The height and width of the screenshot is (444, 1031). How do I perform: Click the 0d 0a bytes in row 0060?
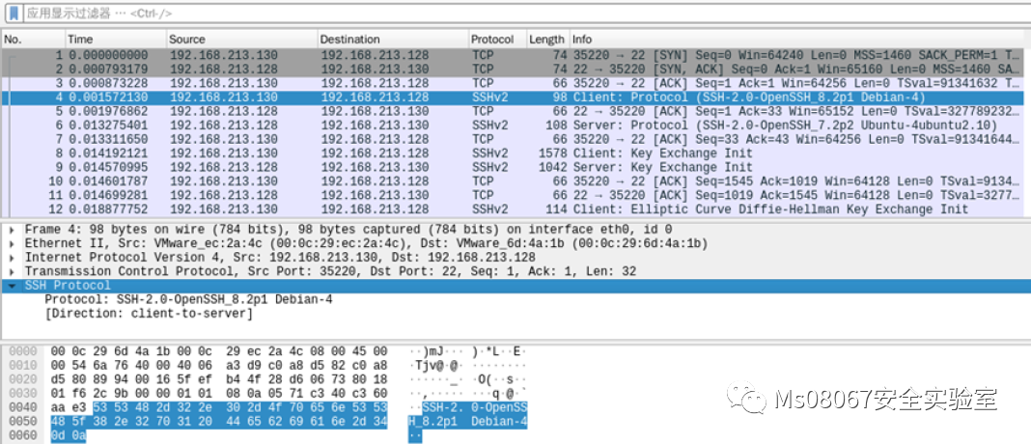(69, 435)
